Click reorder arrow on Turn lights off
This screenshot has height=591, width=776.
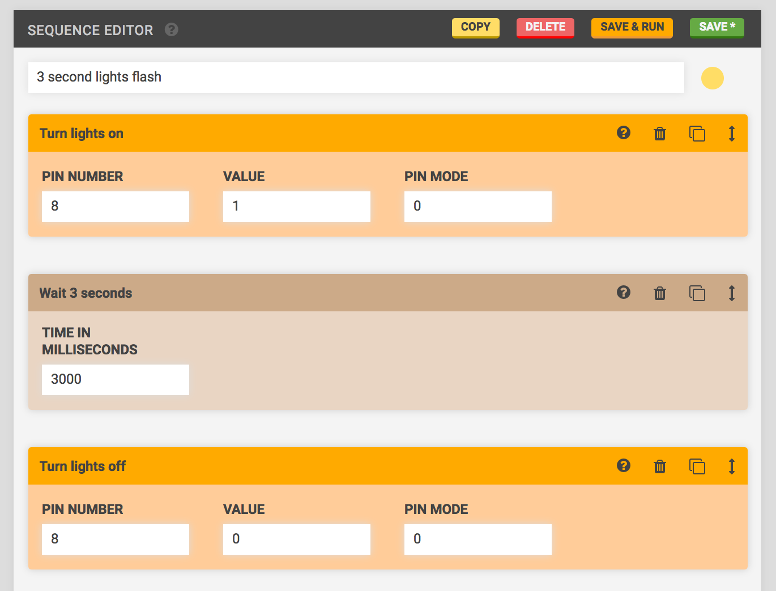point(732,466)
